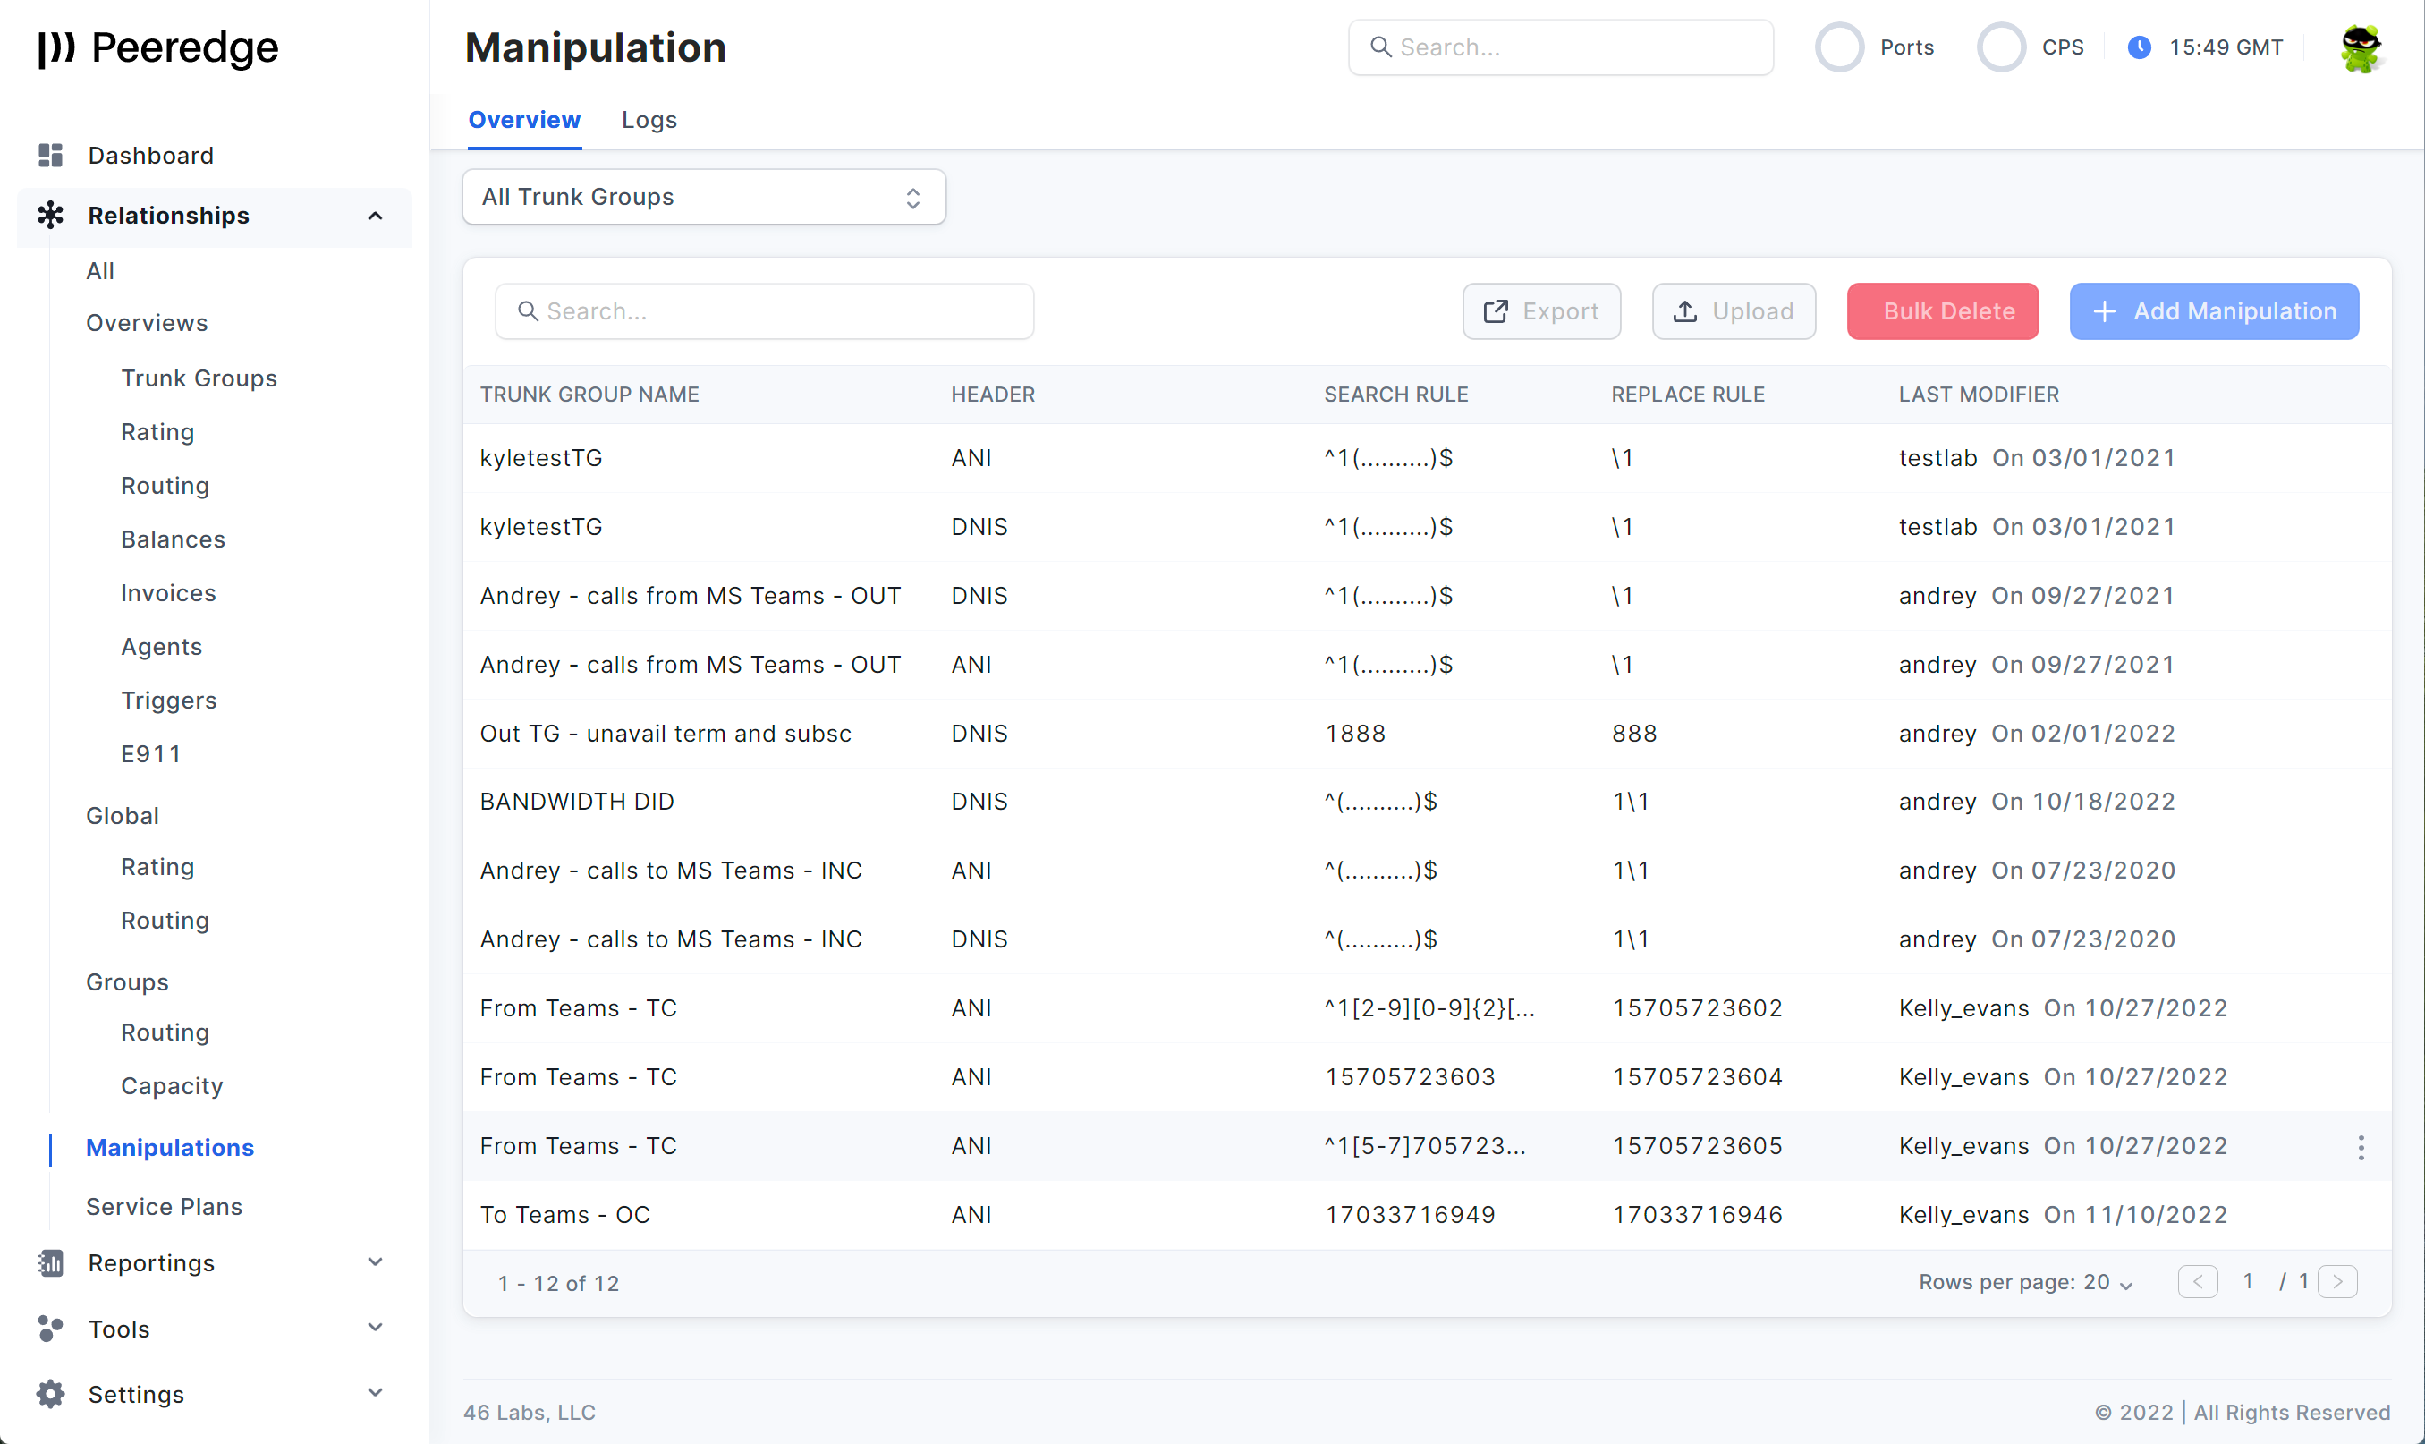Viewport: 2425px width, 1444px height.
Task: Go to next page arrow
Action: 2337,1282
